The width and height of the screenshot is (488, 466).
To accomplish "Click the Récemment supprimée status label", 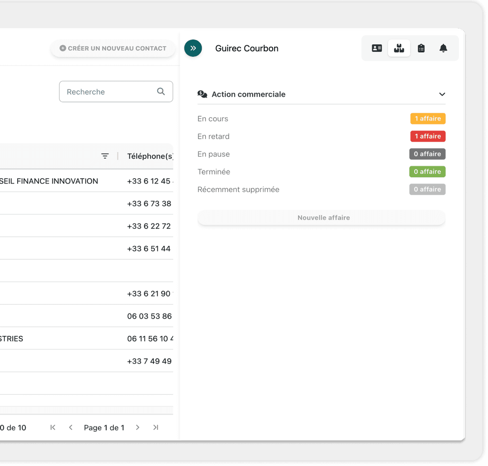I will [x=239, y=190].
